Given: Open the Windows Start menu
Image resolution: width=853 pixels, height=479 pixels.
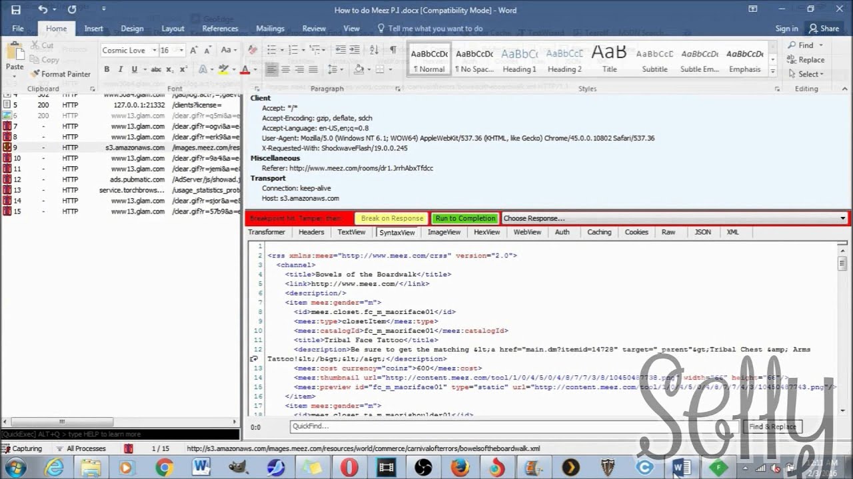Looking at the screenshot, I should (x=15, y=468).
